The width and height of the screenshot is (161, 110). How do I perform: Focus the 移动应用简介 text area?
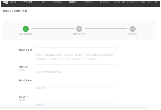tap(76, 82)
